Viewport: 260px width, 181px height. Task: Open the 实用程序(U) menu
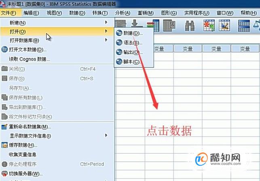click(197, 13)
